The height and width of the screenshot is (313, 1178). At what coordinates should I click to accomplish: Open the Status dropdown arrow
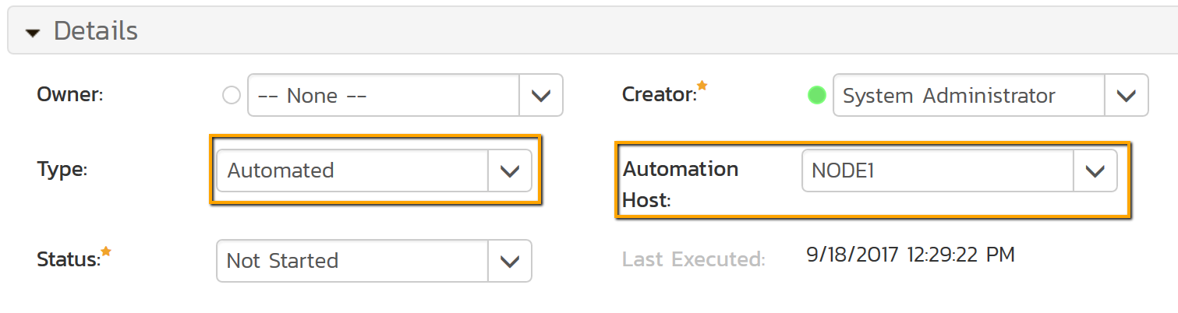(510, 260)
